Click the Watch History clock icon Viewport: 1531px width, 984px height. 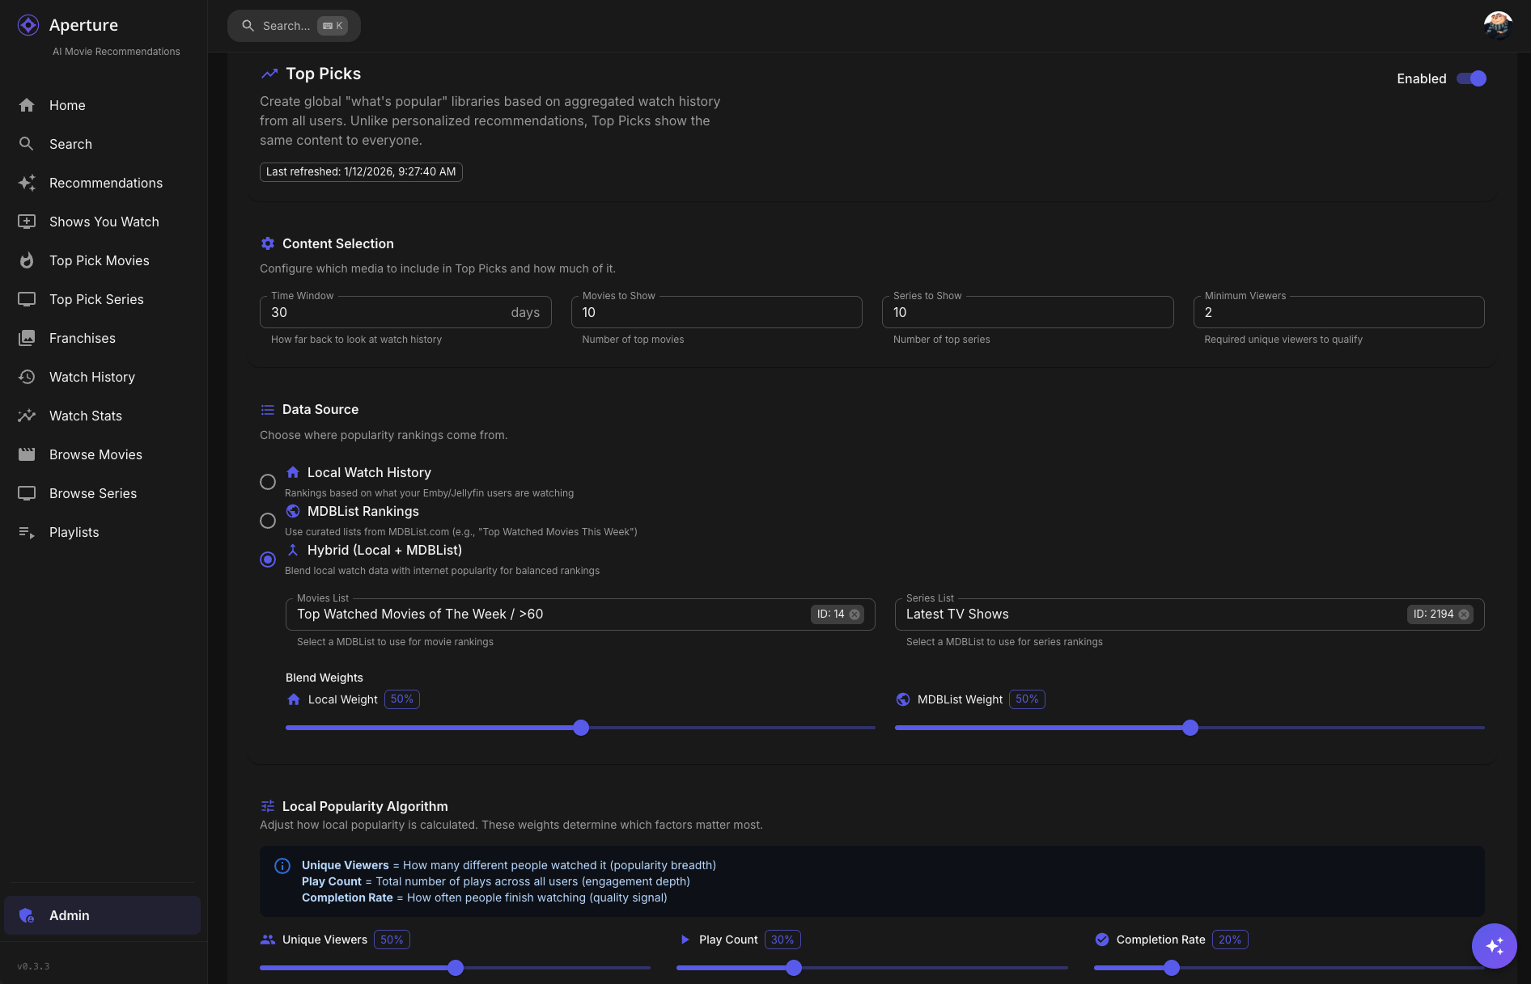pos(27,377)
